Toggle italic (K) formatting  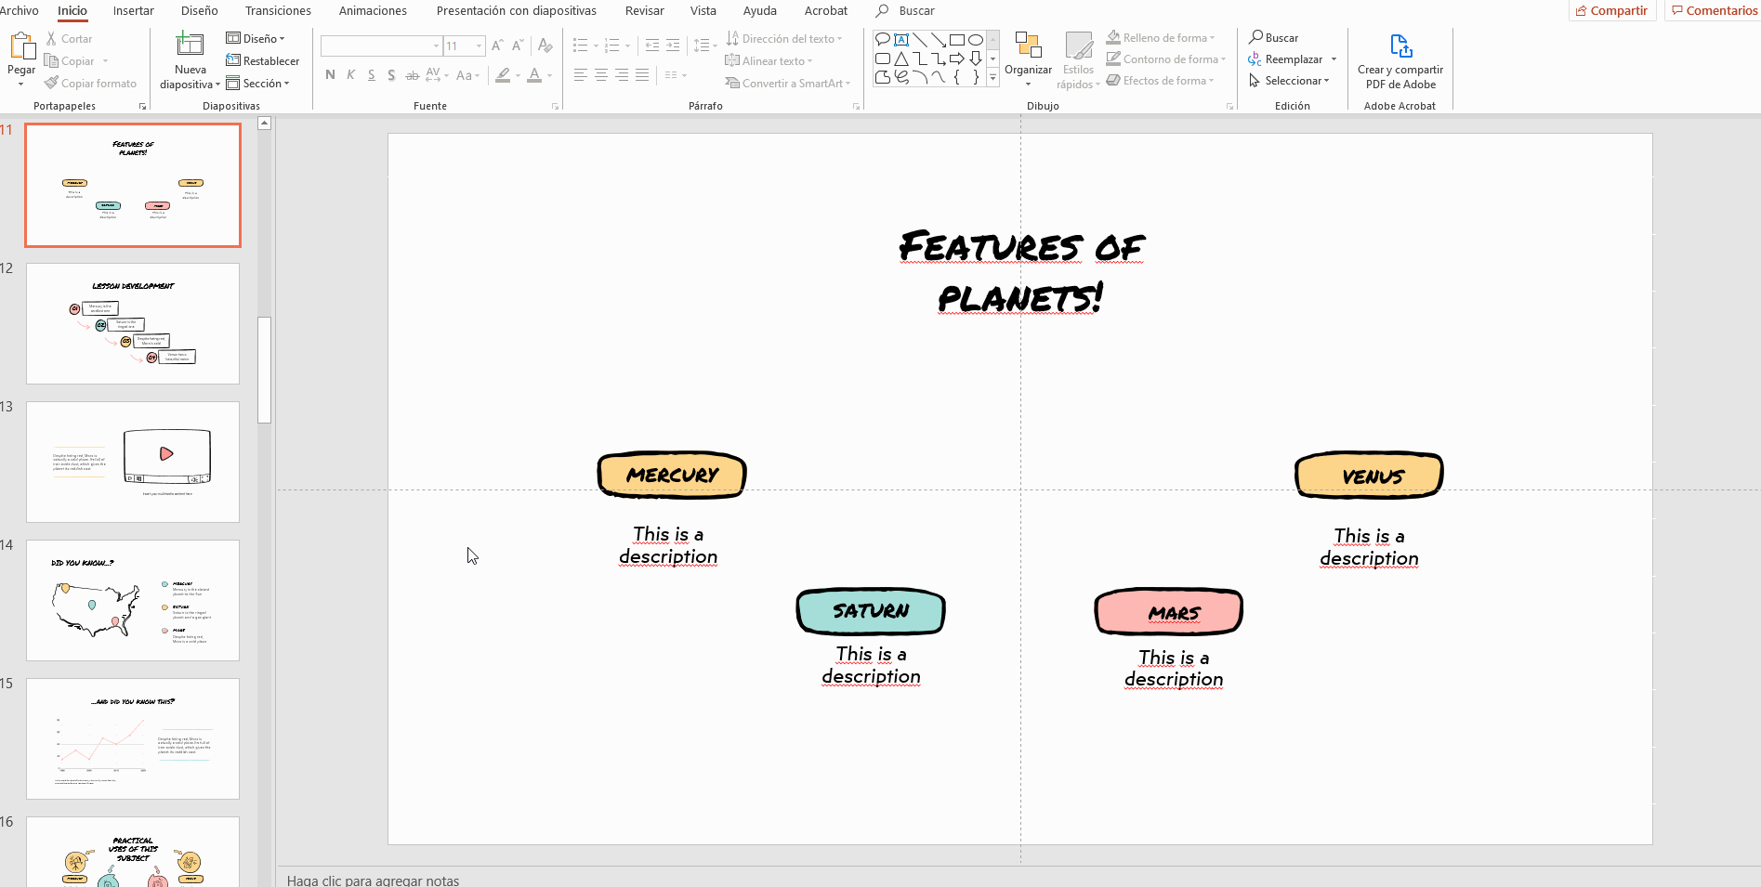(x=350, y=75)
